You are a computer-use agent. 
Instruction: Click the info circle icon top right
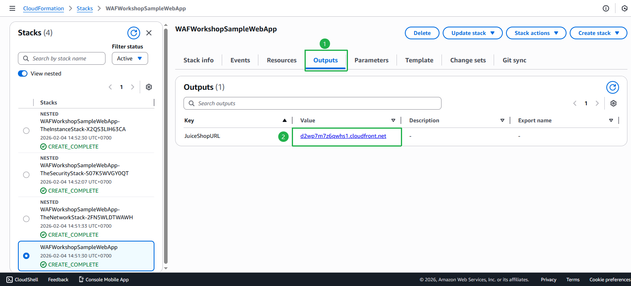(606, 8)
